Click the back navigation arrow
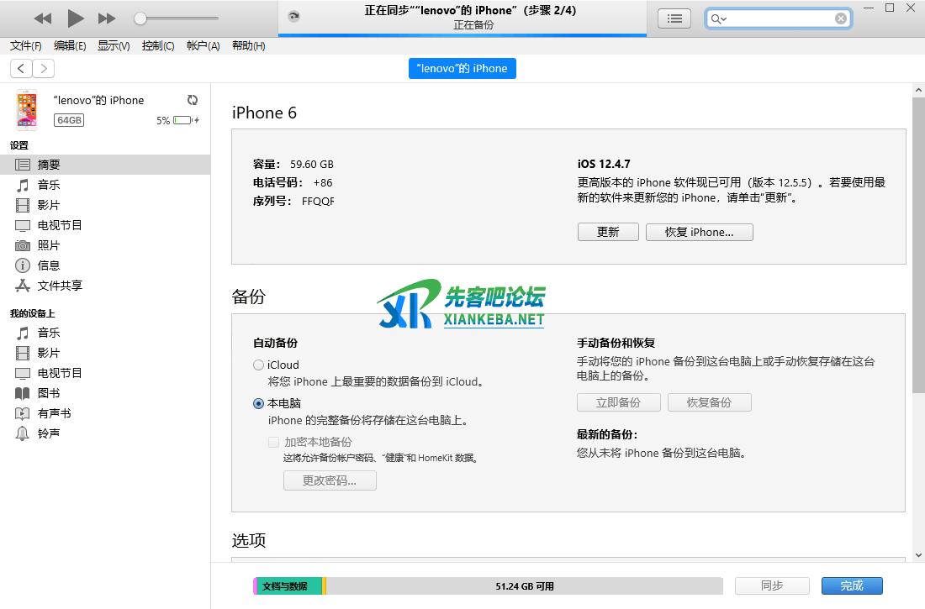Viewport: 925px width, 609px height. (22, 69)
